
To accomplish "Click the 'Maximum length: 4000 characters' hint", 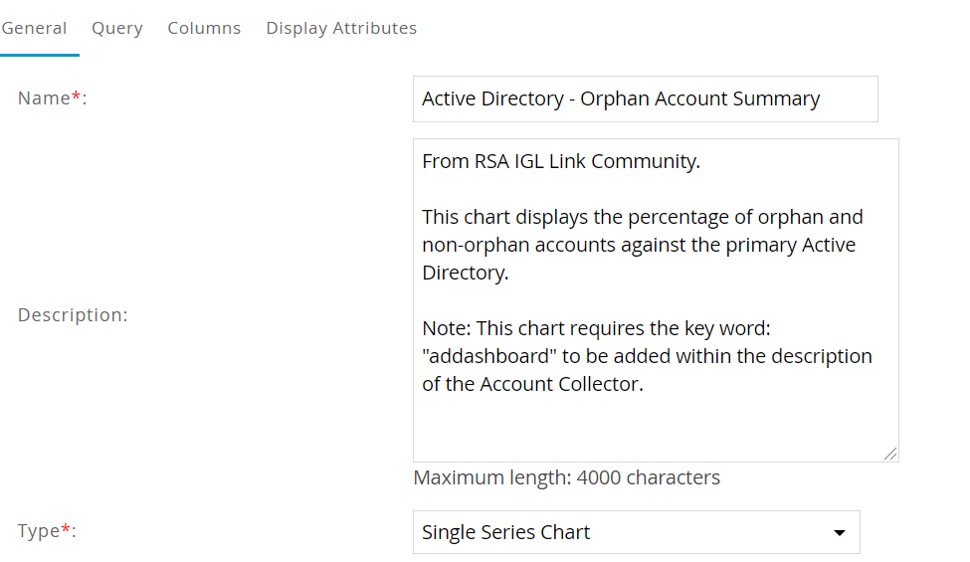I will tap(566, 477).
